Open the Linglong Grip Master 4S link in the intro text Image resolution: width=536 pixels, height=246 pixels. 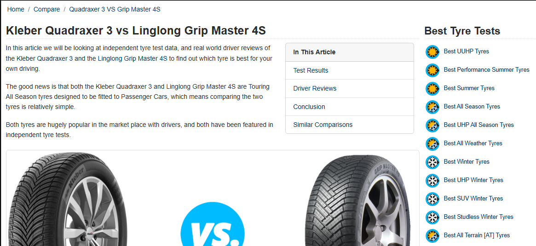click(x=133, y=58)
